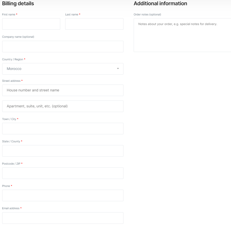This screenshot has height=226, width=231.
Task: Click the Additional information heading
Action: [160, 4]
